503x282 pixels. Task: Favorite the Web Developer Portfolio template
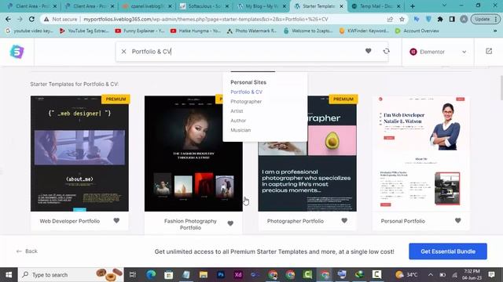pos(116,221)
